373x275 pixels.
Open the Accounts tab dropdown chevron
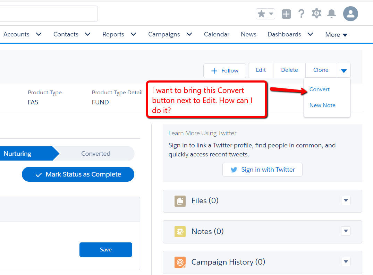(x=39, y=34)
